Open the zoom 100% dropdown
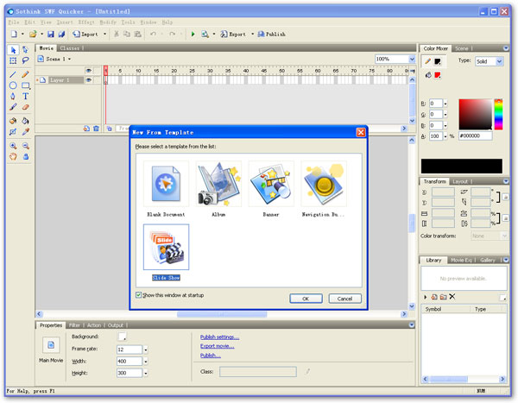The image size is (518, 403). 412,60
